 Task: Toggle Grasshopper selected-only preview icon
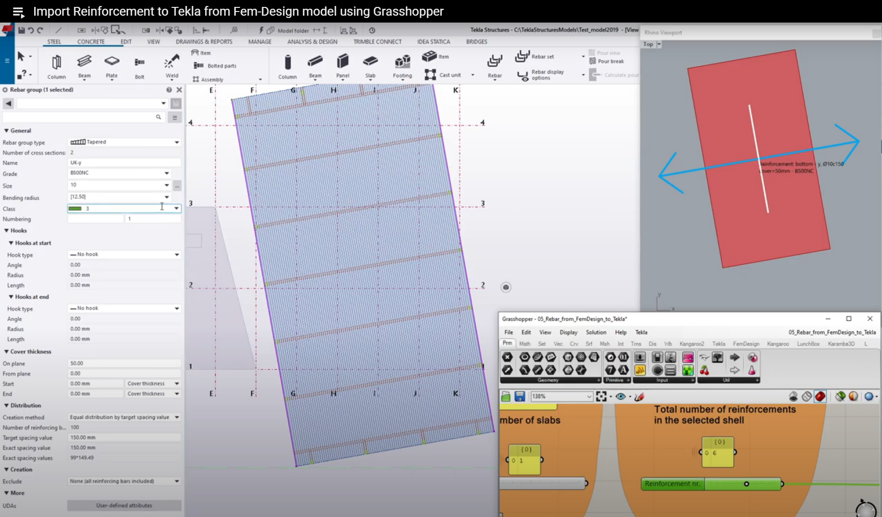pos(840,396)
